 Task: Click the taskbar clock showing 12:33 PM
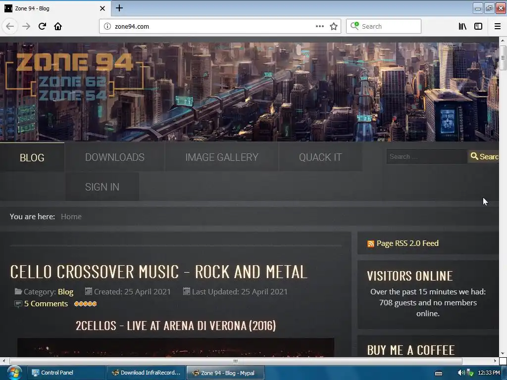point(489,373)
